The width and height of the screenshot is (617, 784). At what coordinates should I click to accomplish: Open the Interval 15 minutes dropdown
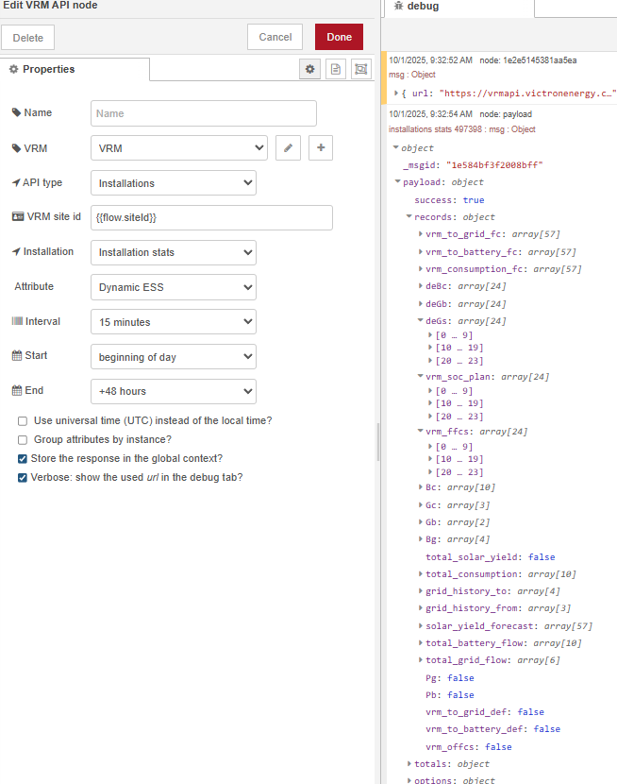point(174,322)
